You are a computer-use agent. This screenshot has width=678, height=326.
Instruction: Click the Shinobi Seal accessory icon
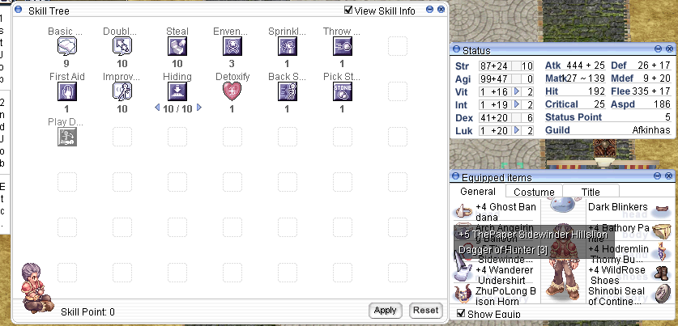(662, 294)
